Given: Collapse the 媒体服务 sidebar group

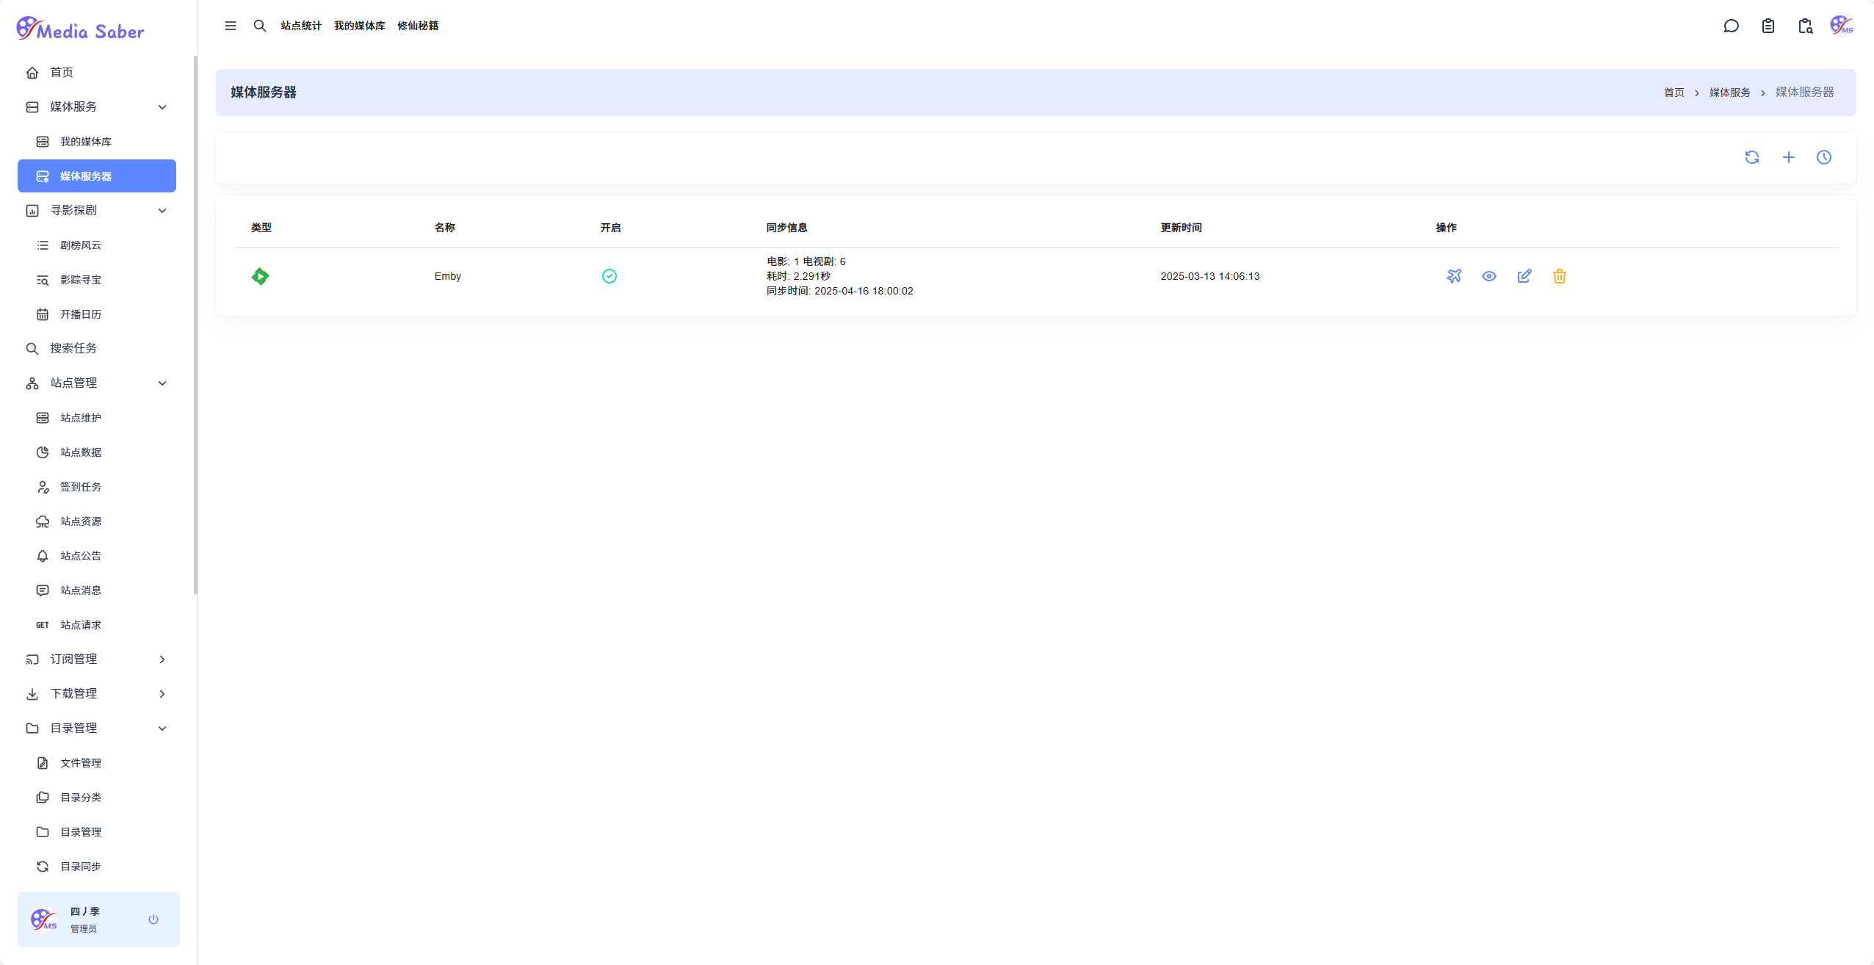Looking at the screenshot, I should click(x=162, y=107).
